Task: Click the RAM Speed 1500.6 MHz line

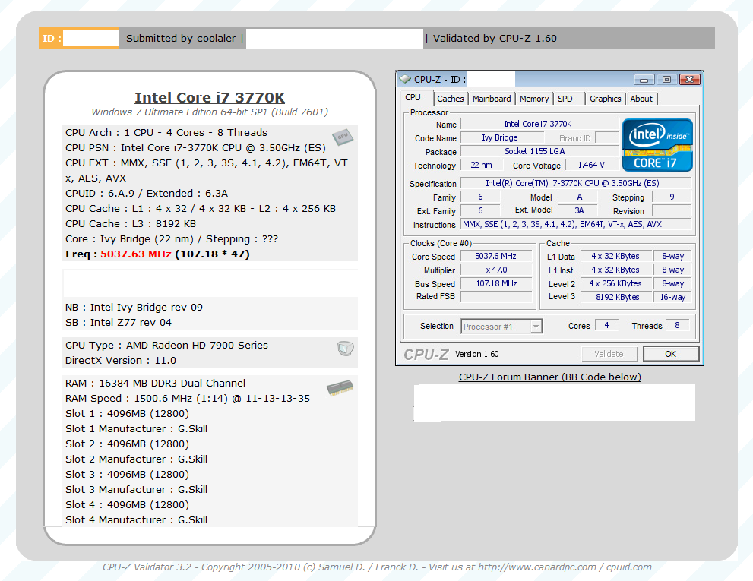Action: coord(187,399)
